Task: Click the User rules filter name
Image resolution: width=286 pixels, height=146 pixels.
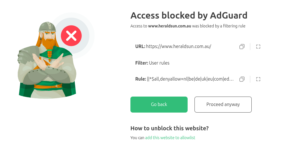Action: click(159, 63)
